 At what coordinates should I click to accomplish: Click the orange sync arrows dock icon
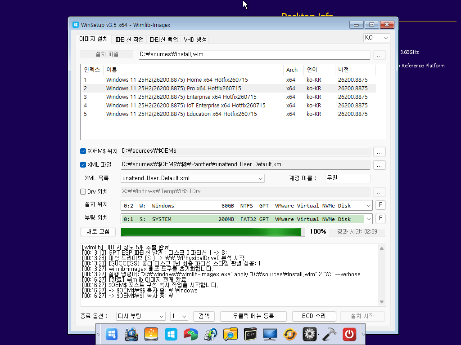(290, 334)
